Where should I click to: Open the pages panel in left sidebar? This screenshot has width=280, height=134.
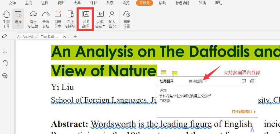pyautogui.click(x=5, y=63)
